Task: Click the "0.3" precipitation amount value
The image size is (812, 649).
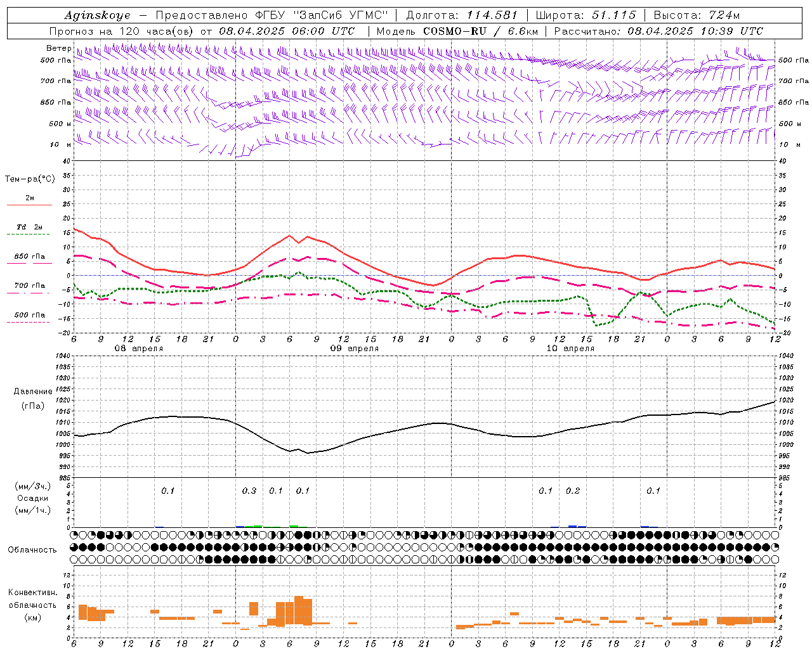Action: click(249, 491)
